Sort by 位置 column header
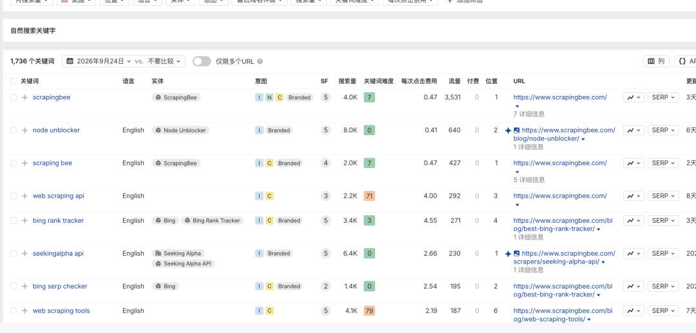 click(x=491, y=81)
